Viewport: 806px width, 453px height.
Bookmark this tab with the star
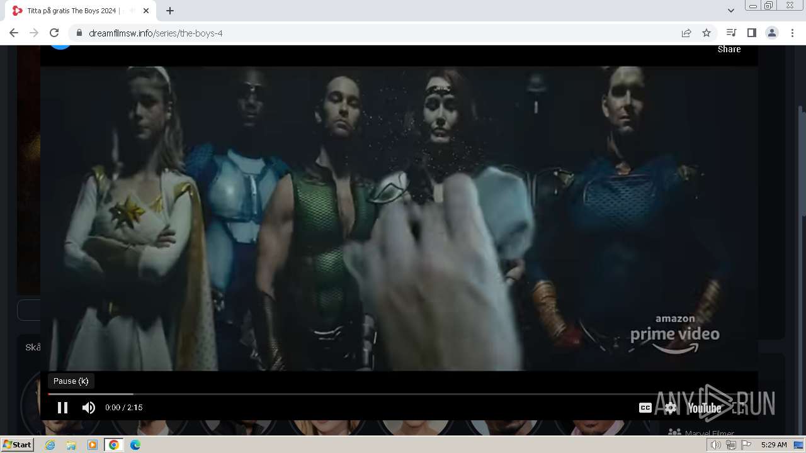[x=707, y=33]
